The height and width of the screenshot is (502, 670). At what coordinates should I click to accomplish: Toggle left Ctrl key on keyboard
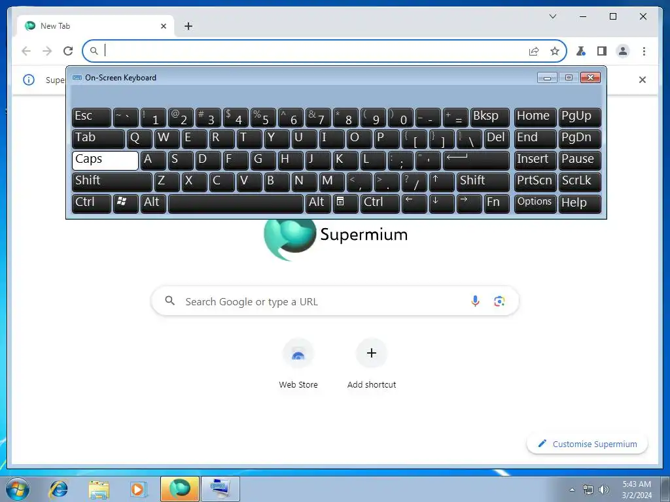pyautogui.click(x=92, y=204)
